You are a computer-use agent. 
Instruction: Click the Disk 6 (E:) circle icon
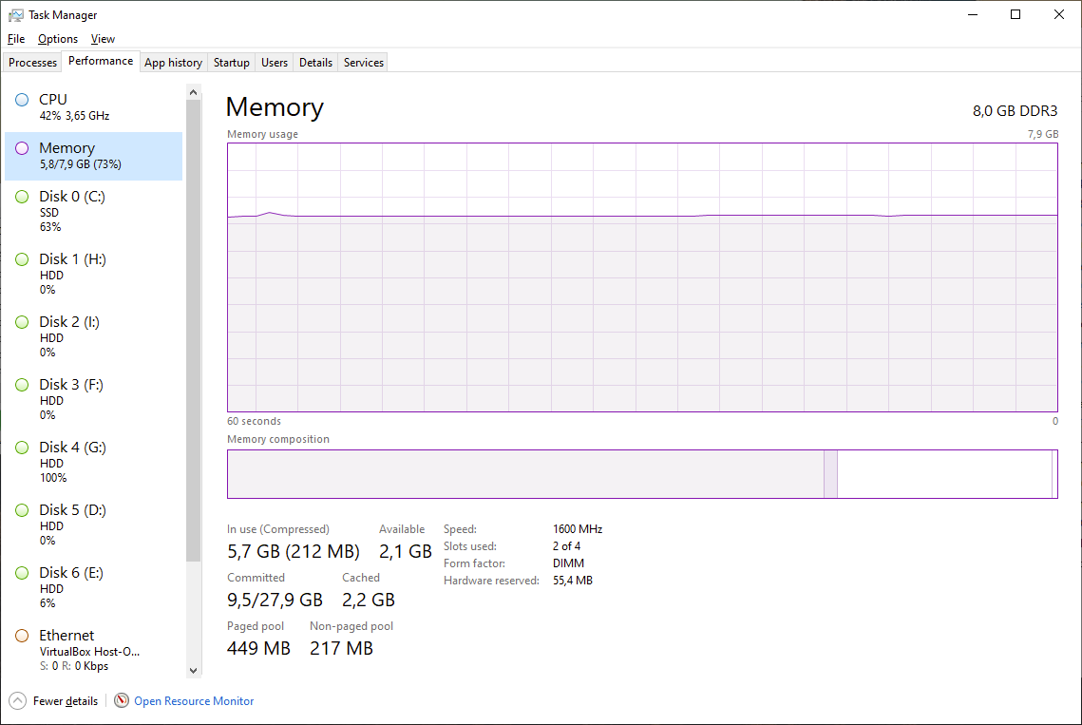click(x=22, y=573)
